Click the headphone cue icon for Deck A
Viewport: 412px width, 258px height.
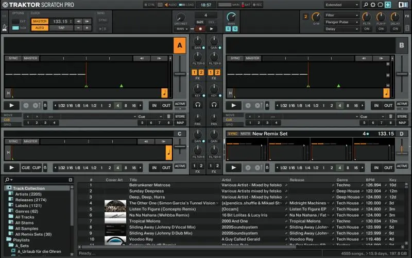pyautogui.click(x=197, y=105)
